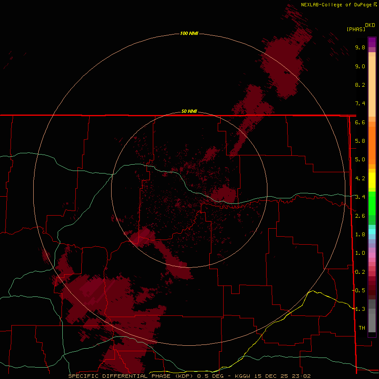This screenshot has width=379, height=379.
Task: Click the TH threshold label on legend
Action: tap(362, 328)
